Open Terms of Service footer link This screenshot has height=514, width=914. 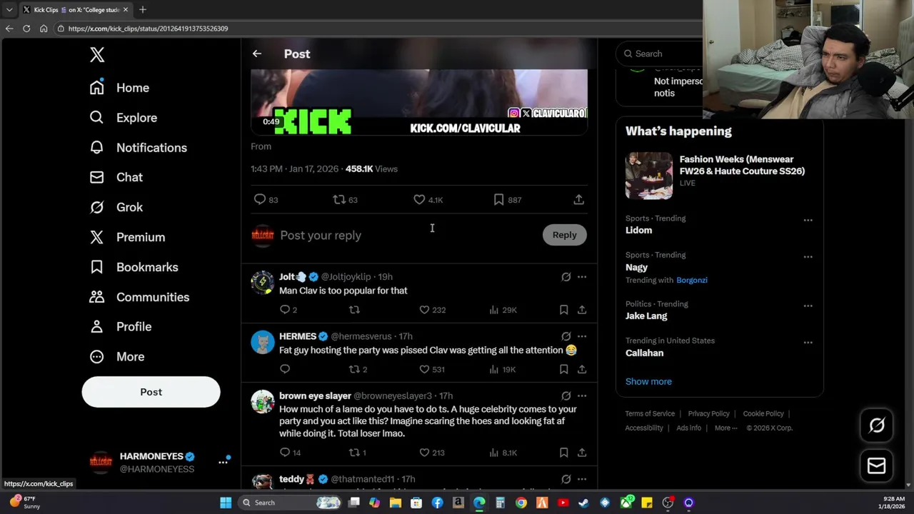[650, 413]
